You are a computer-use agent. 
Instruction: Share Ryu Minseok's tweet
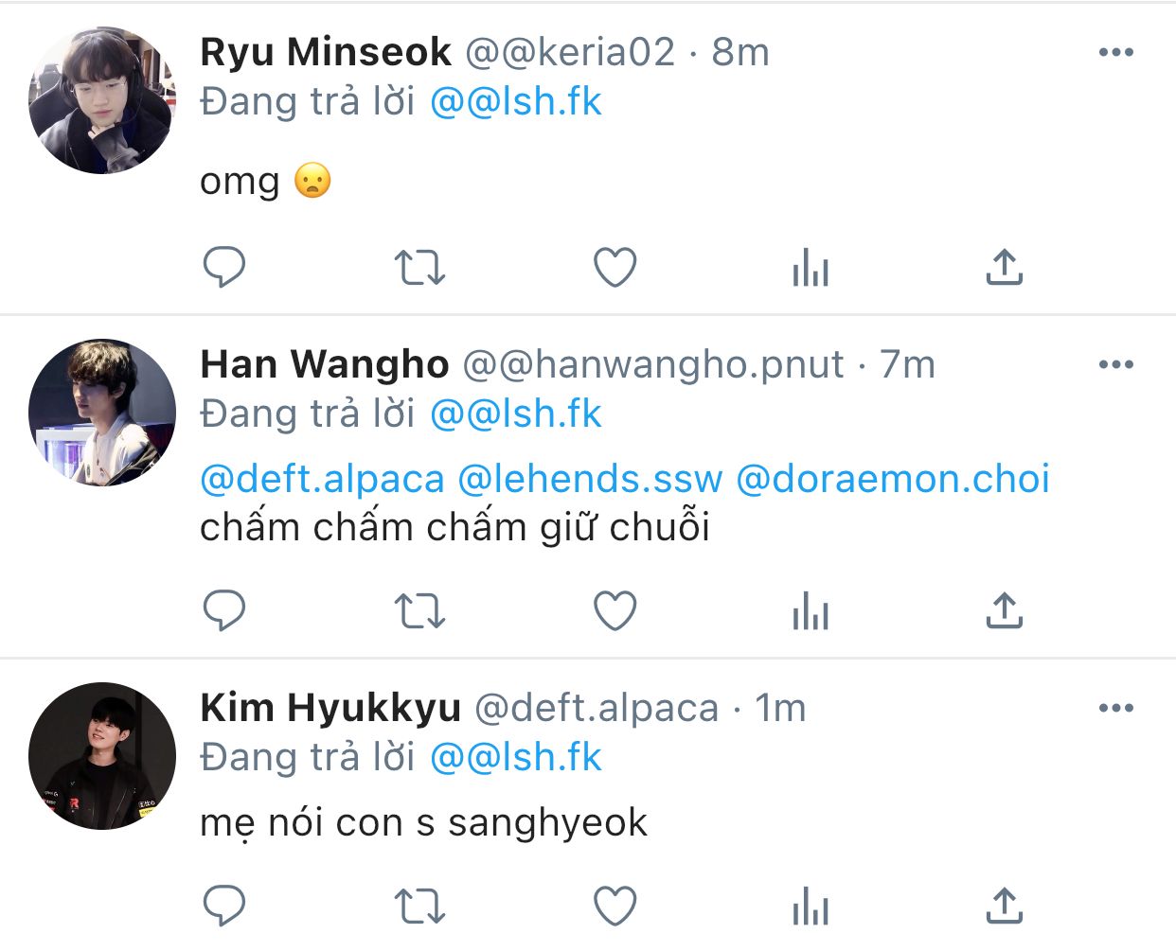point(1004,267)
